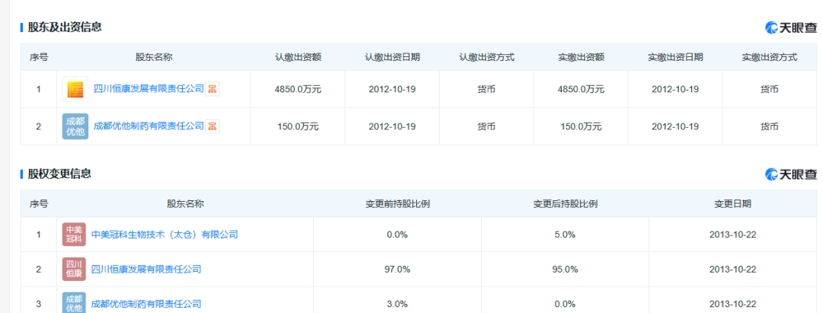
Task: Click row number 3 in 股权变更信息 table
Action: pyautogui.click(x=38, y=304)
